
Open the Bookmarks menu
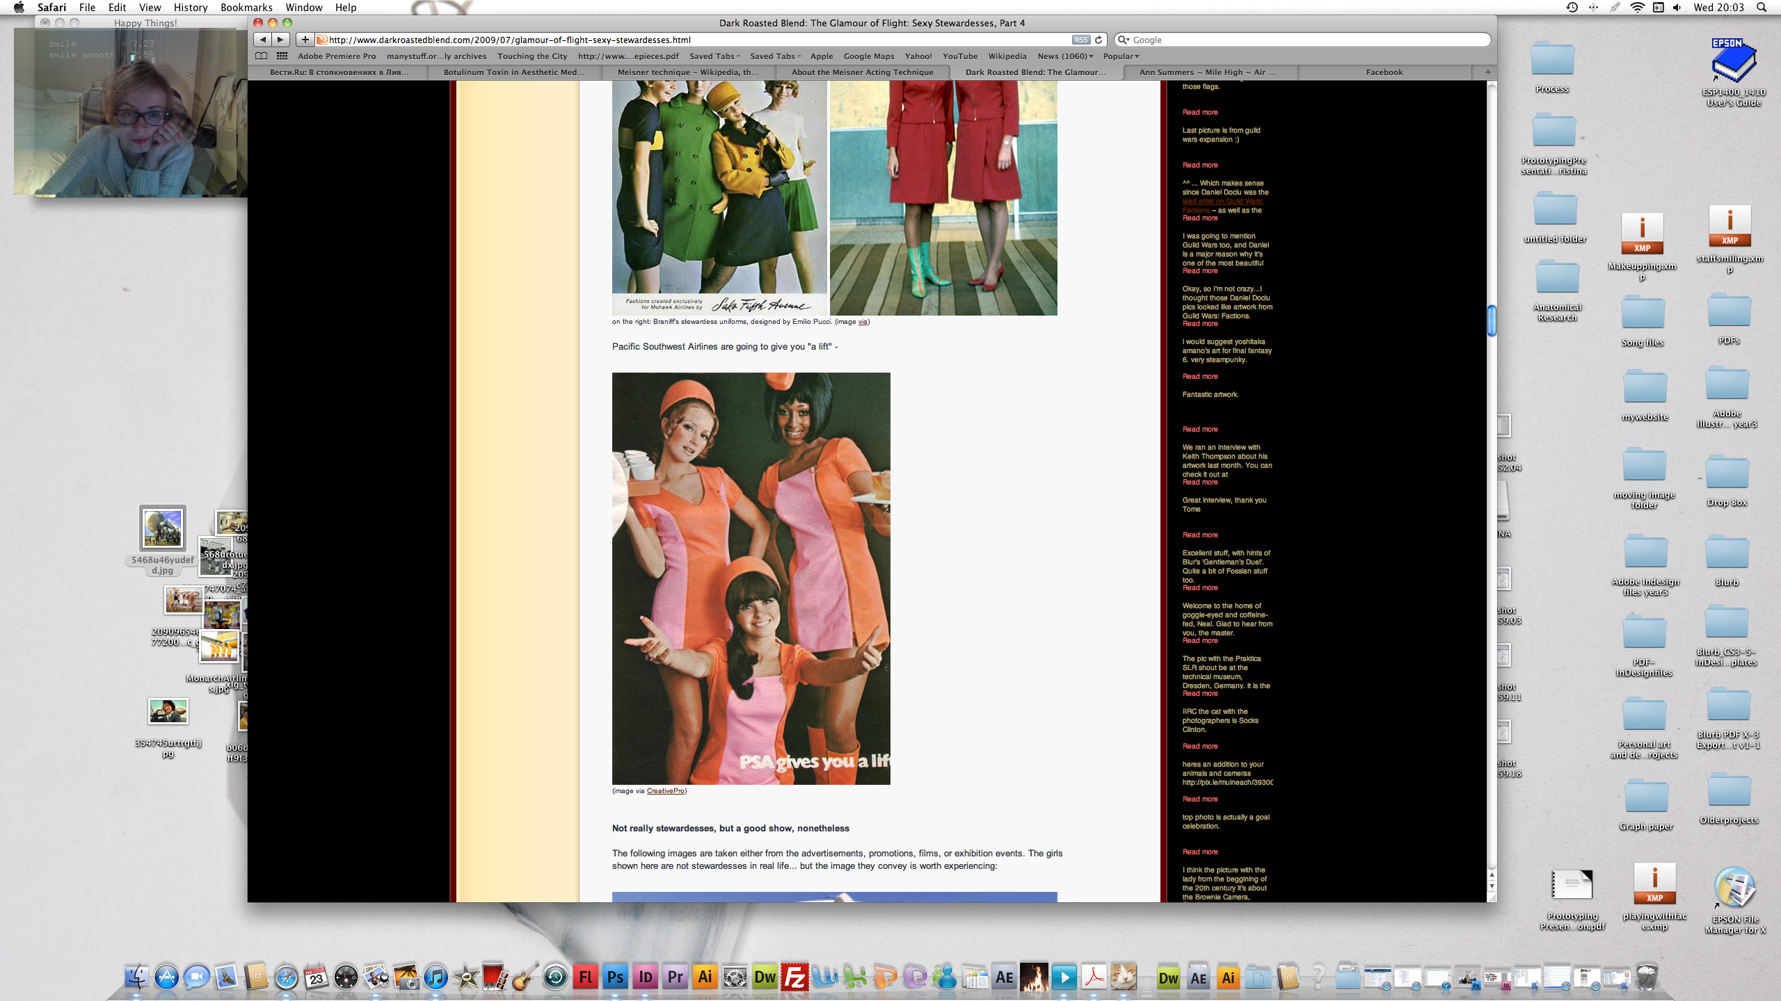click(246, 8)
